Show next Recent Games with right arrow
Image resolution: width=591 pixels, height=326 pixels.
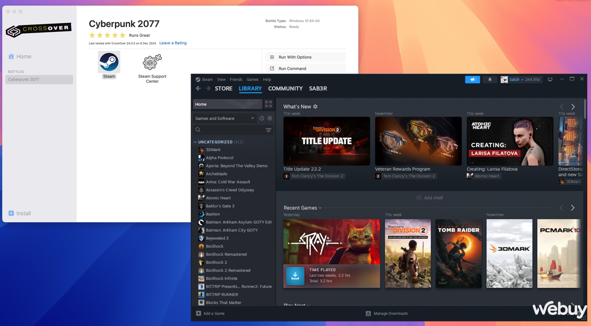tap(573, 208)
